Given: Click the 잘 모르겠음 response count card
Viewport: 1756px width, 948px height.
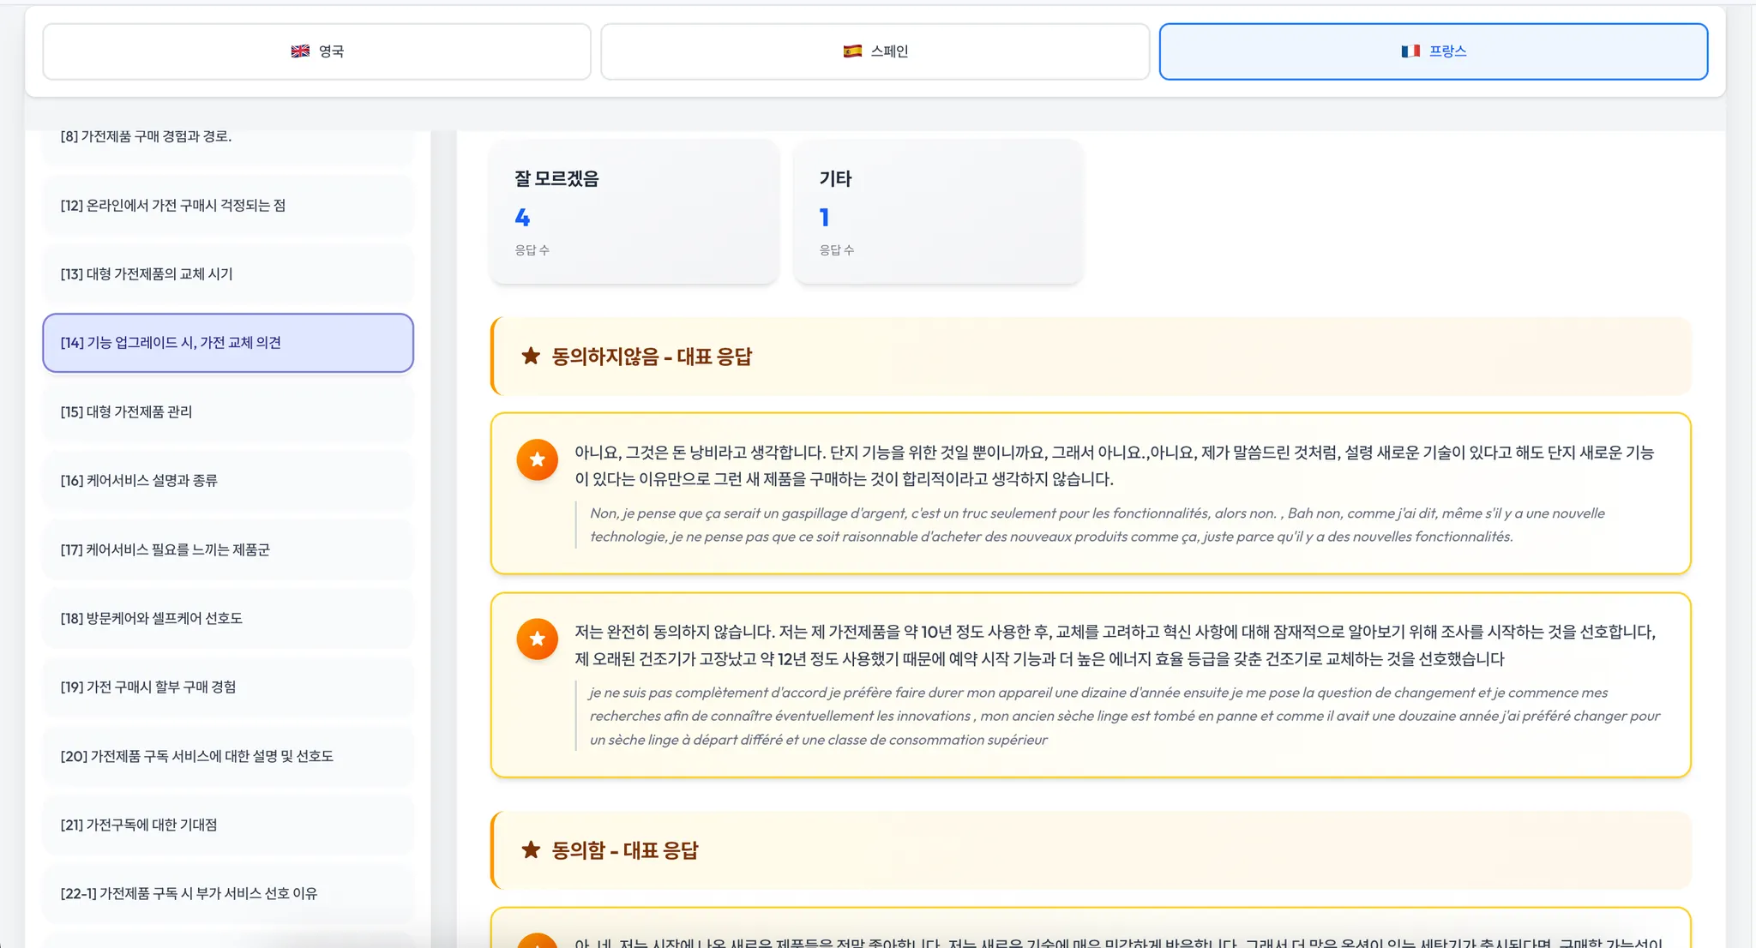Looking at the screenshot, I should coord(634,212).
